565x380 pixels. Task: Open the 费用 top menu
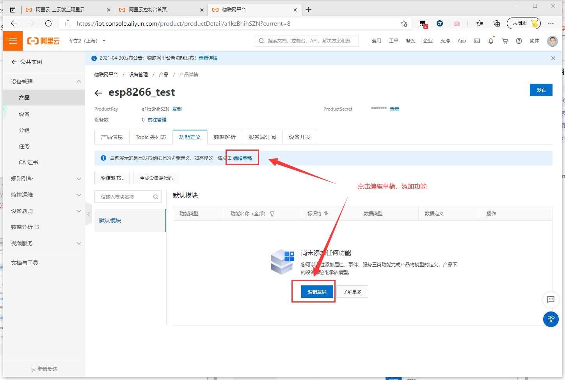click(x=376, y=41)
